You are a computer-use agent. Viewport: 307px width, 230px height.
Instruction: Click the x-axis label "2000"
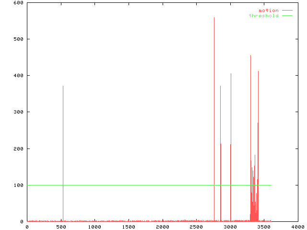pos(162,227)
